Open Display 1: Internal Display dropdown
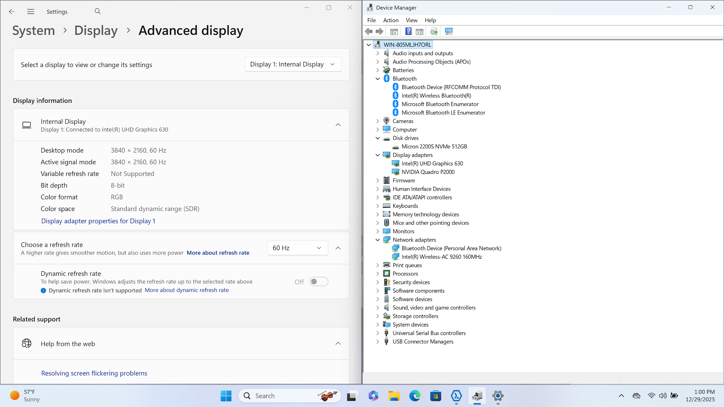 [x=293, y=64]
